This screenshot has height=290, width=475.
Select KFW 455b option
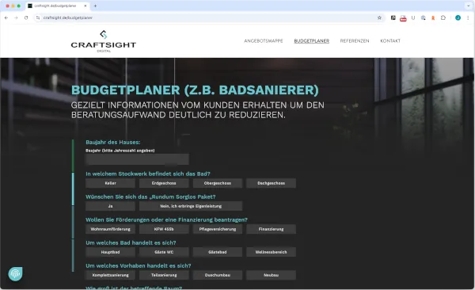click(x=164, y=229)
